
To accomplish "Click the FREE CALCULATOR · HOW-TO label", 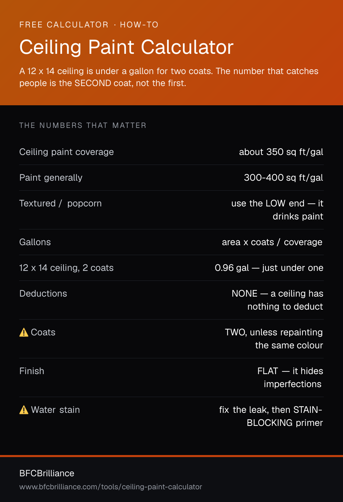I will click(x=89, y=25).
